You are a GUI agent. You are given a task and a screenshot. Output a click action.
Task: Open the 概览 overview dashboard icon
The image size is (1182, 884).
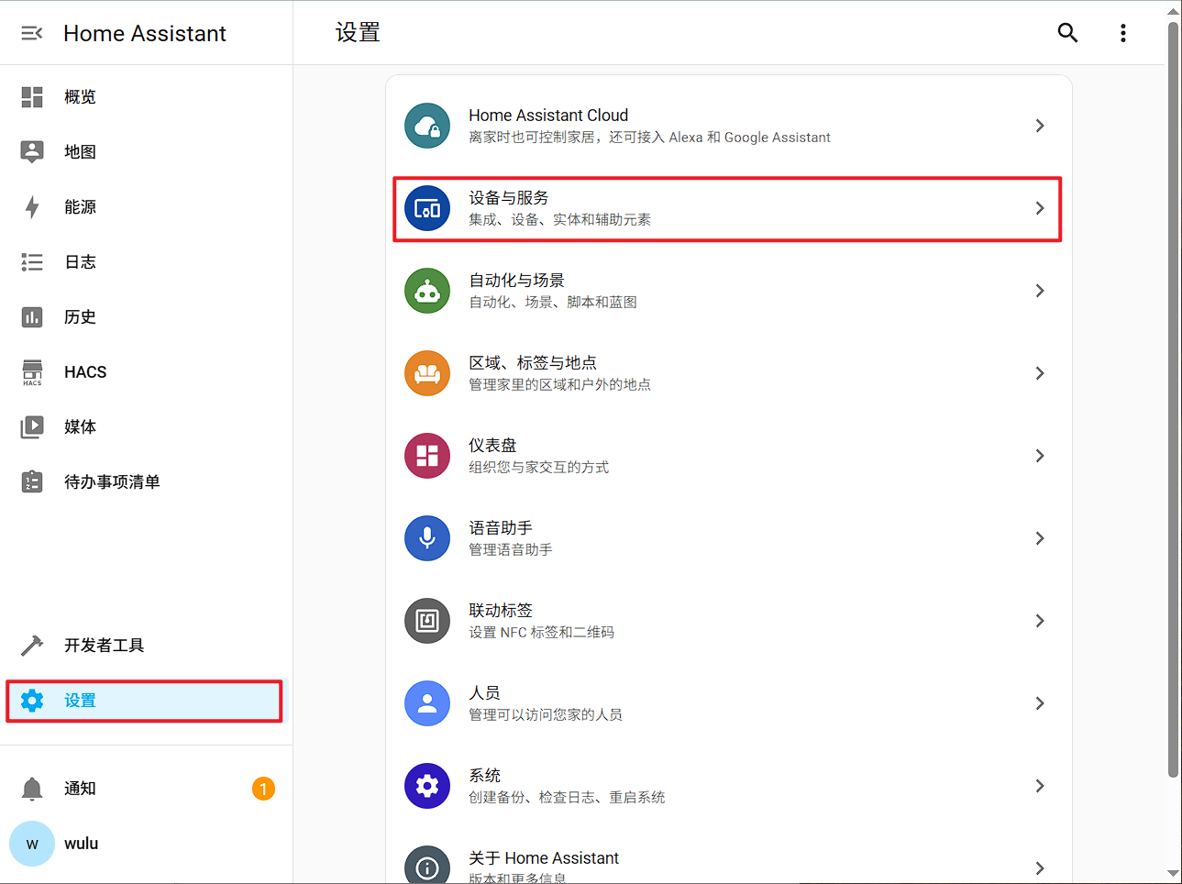32,96
